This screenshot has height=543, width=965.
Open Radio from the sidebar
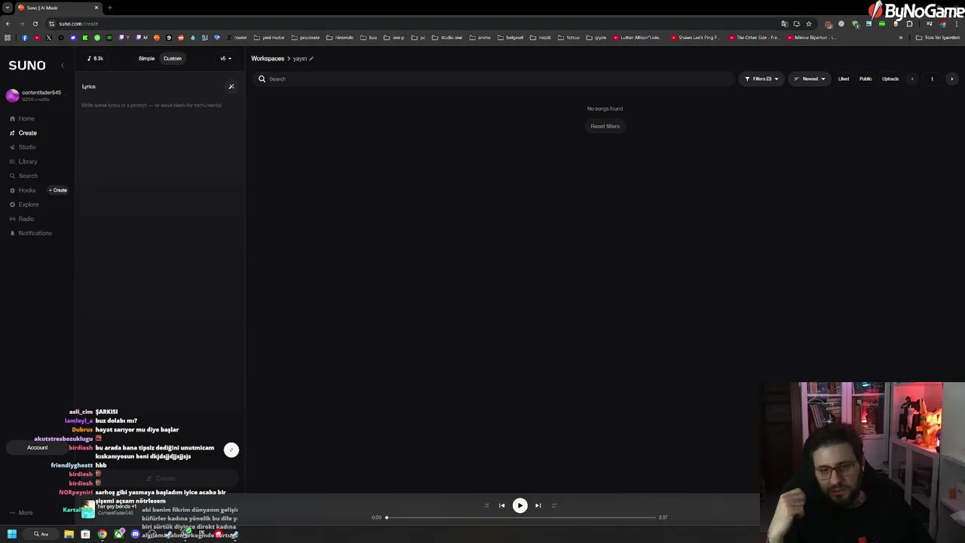[22, 219]
